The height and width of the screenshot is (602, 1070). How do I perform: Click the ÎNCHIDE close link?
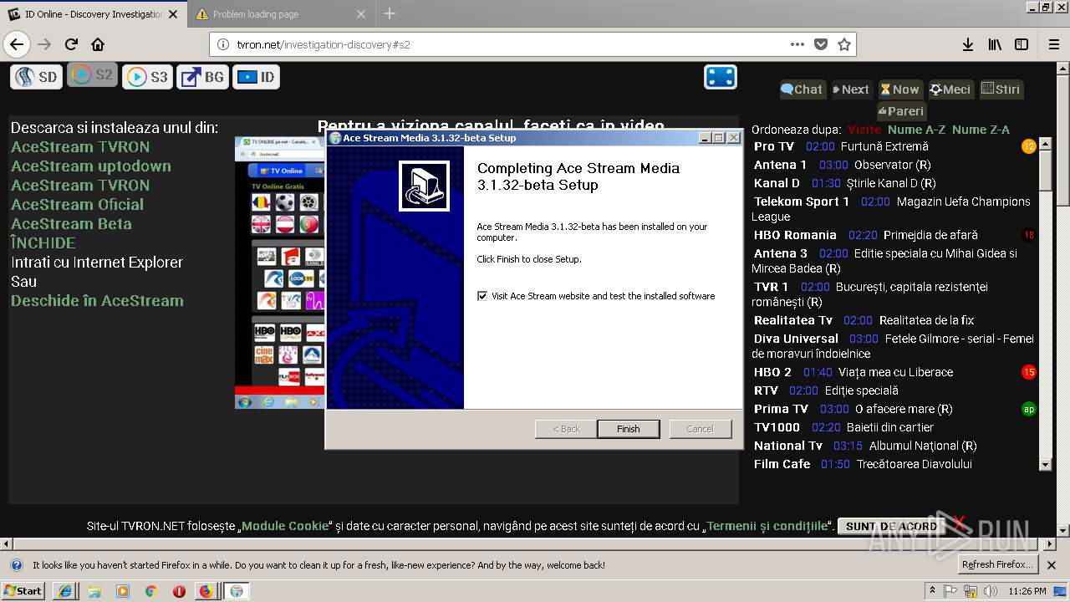point(43,242)
